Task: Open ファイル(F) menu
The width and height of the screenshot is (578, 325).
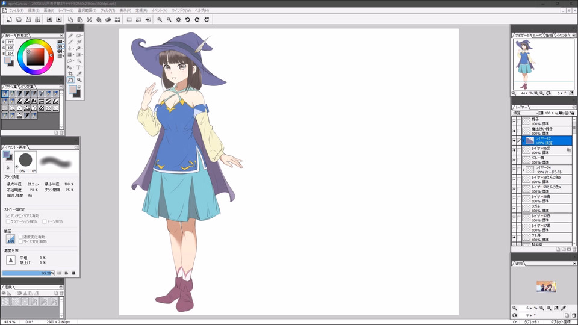Action: click(16, 11)
